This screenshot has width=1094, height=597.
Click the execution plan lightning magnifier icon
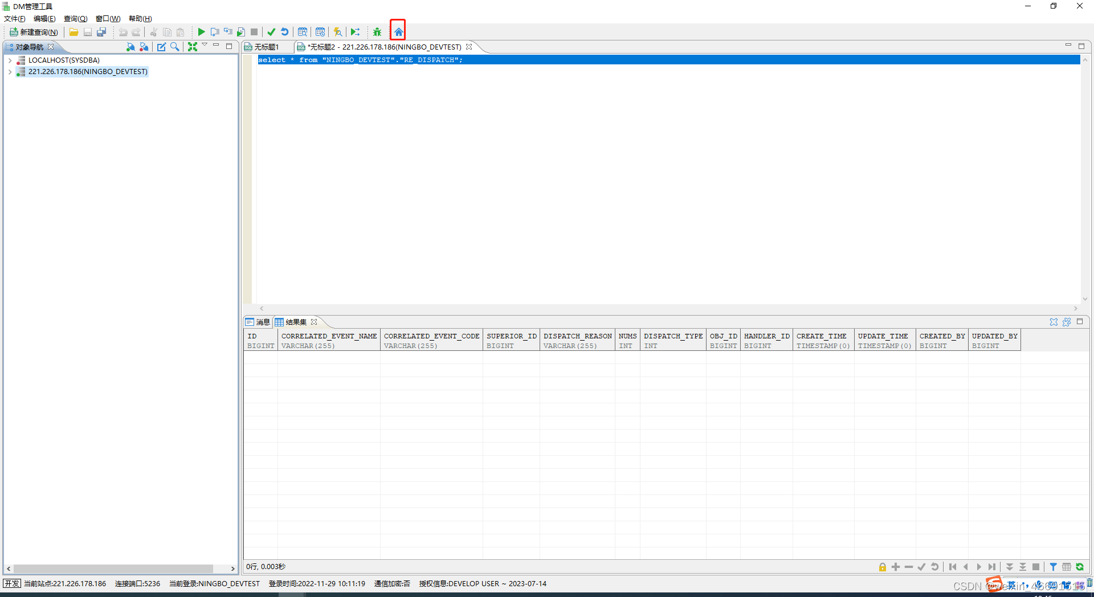pyautogui.click(x=338, y=32)
